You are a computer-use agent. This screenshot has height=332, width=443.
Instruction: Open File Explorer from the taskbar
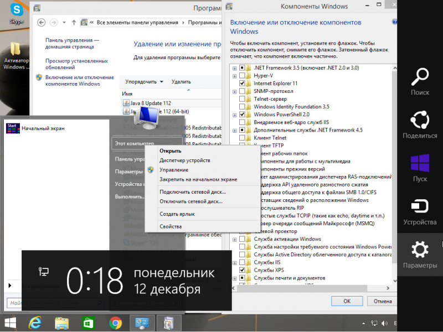pos(61,323)
